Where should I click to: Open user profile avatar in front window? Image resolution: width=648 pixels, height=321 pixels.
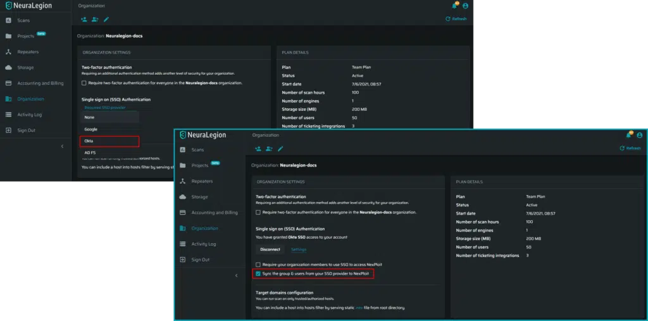point(639,135)
